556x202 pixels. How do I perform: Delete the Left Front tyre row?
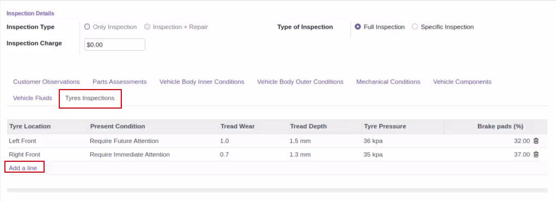tap(536, 141)
